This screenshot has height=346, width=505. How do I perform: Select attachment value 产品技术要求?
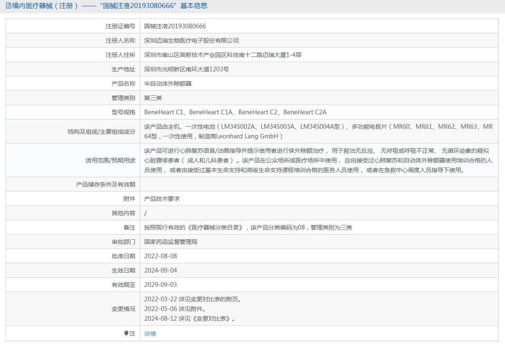click(x=162, y=199)
